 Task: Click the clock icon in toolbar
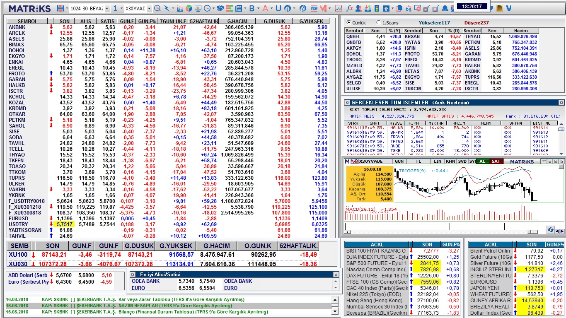[207, 8]
